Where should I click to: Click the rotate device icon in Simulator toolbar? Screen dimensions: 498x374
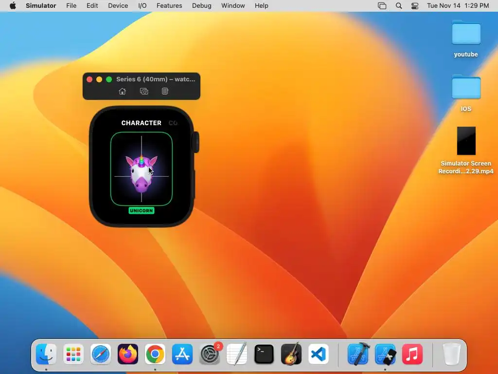click(x=164, y=92)
